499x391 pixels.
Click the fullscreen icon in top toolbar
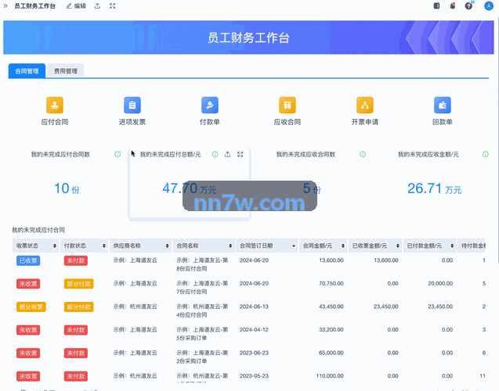(112, 6)
